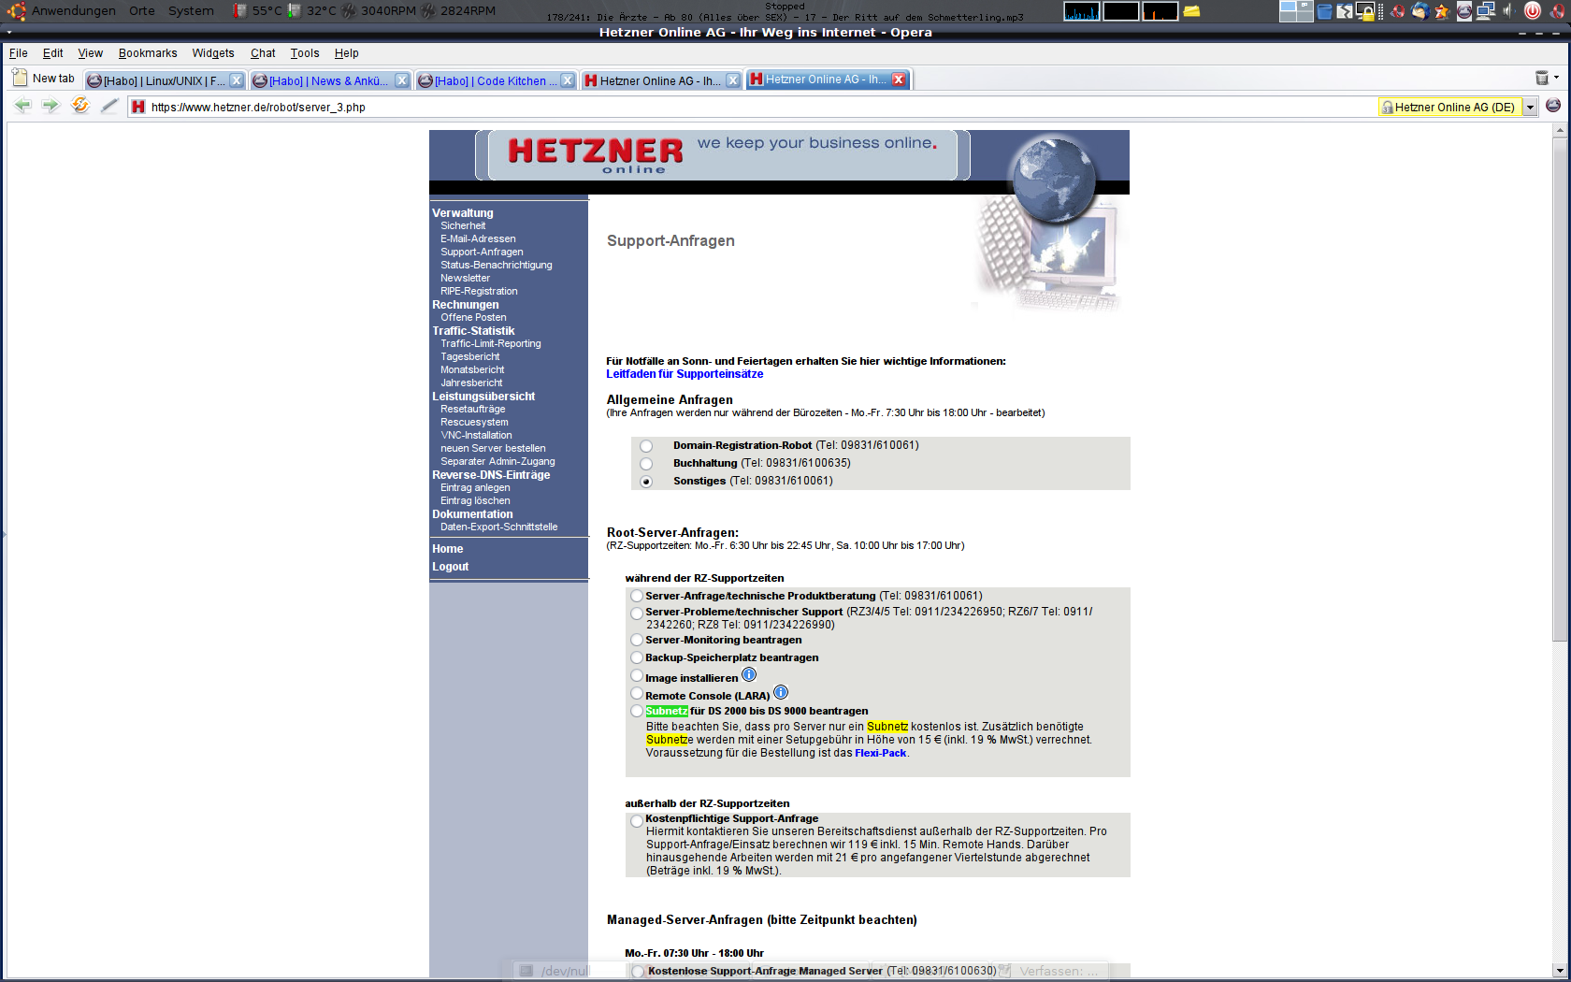Screen dimensions: 1571x982
Task: Click the Hetzner favicon in the address field
Action: [138, 107]
